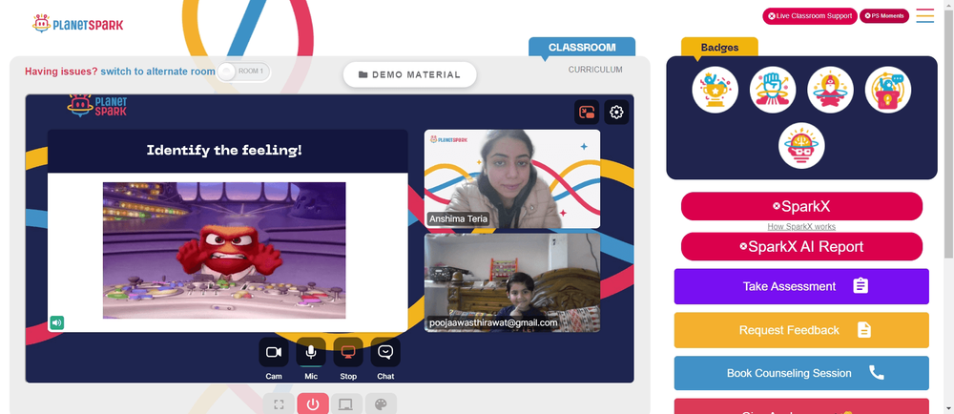Click the 'Identify the feeling!' heading

tap(224, 150)
